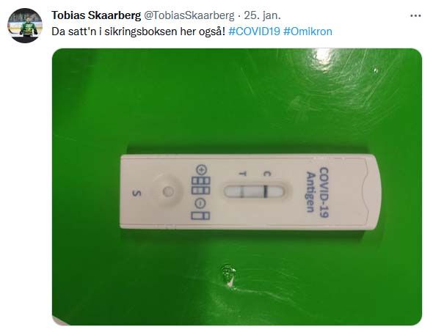Click the positive result diagram boxes
The width and height of the screenshot is (433, 335).
[x=201, y=185]
